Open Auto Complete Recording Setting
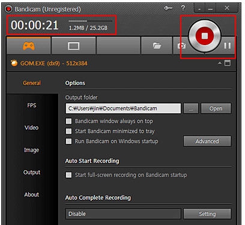This screenshot has width=245, height=225. (207, 214)
